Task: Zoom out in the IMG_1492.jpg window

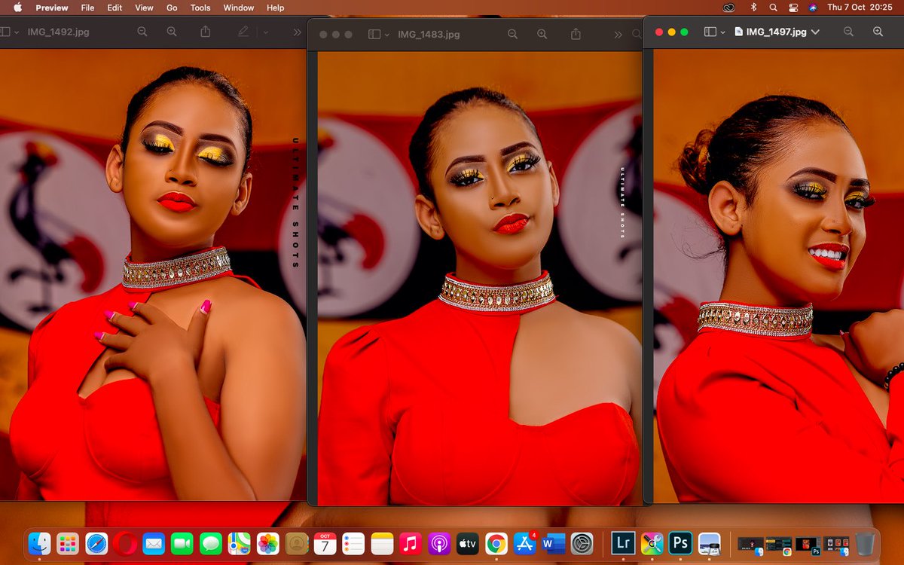Action: [x=142, y=32]
